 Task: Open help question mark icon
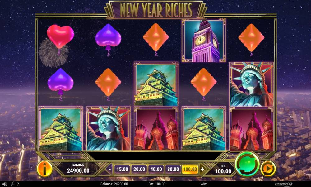(x=18, y=184)
